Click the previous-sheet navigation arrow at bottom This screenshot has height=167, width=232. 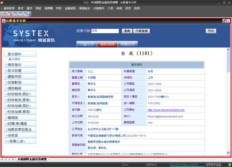[x=6, y=160]
